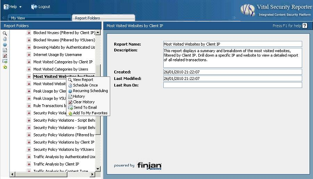The height and width of the screenshot is (179, 313).
Task: Open the Report Folders tab
Action: (87, 18)
